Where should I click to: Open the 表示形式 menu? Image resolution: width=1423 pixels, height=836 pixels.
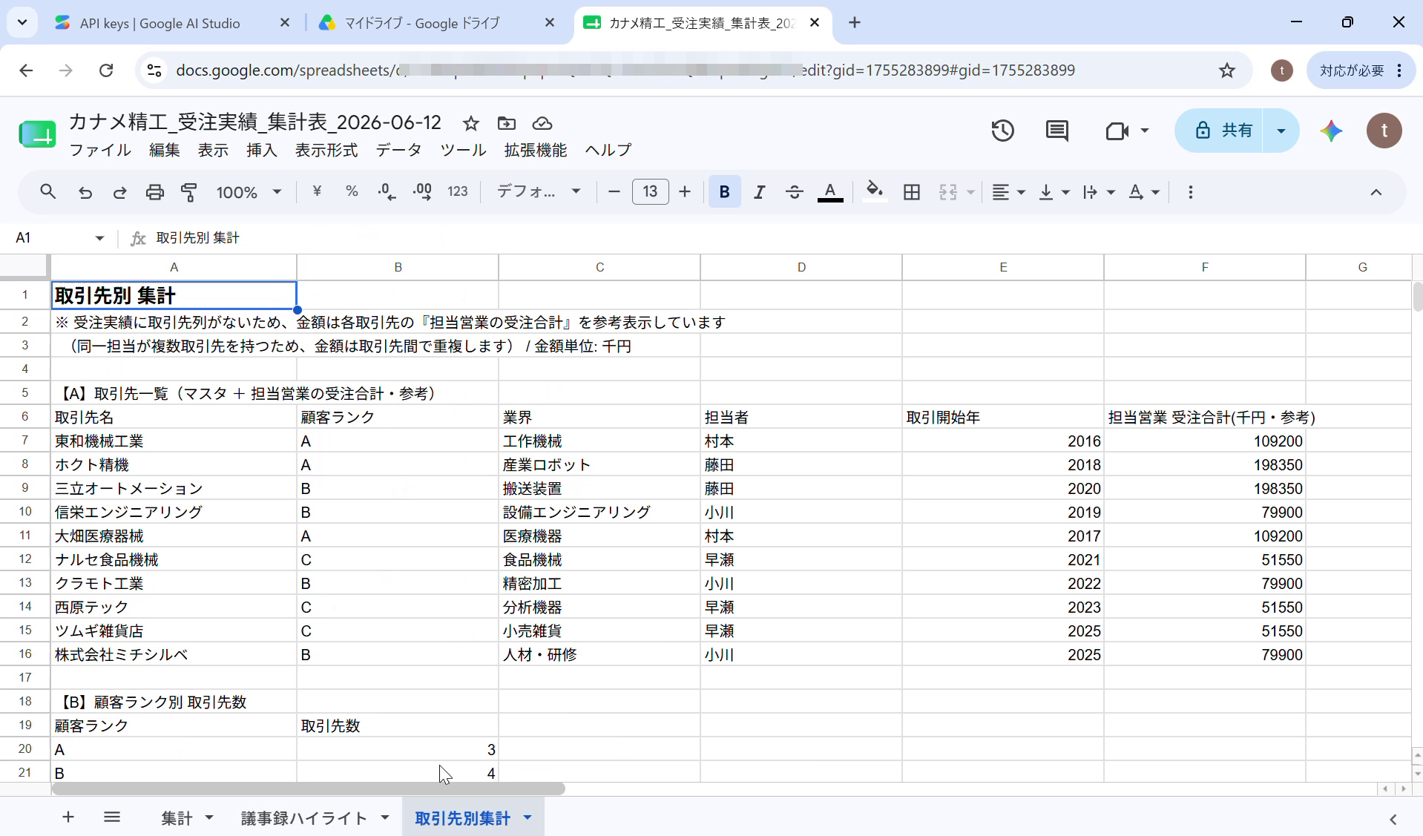click(326, 150)
